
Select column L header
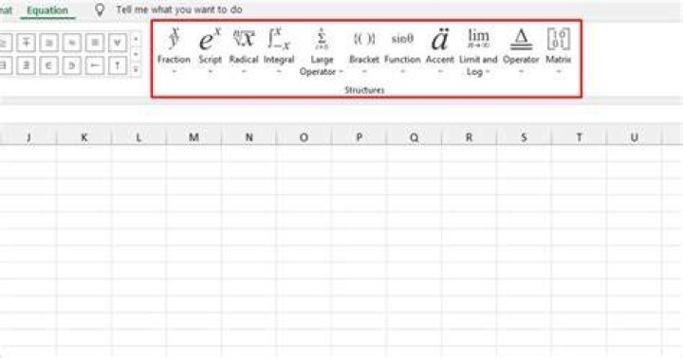click(138, 137)
